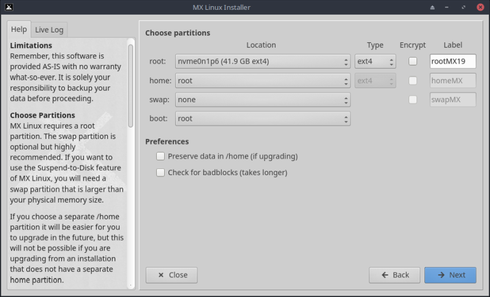Click the Close button
Image resolution: width=490 pixels, height=297 pixels.
(x=171, y=275)
